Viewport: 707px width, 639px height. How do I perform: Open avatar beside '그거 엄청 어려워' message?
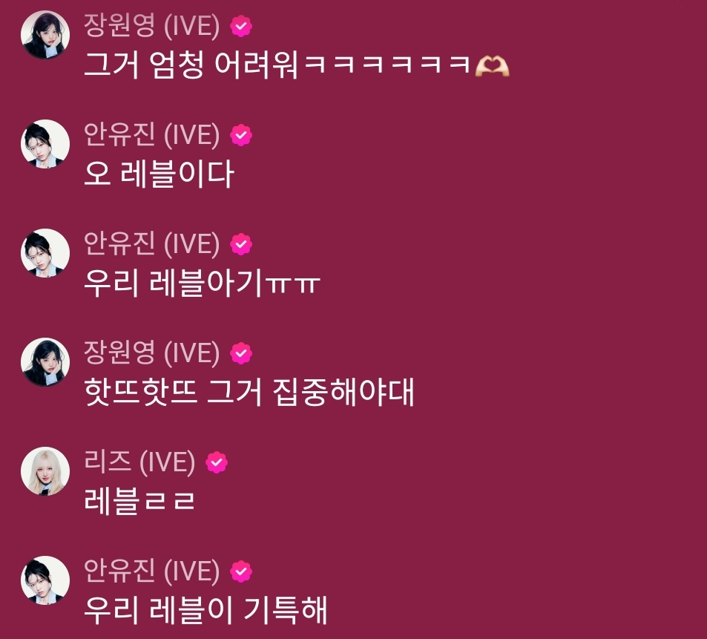(x=45, y=35)
